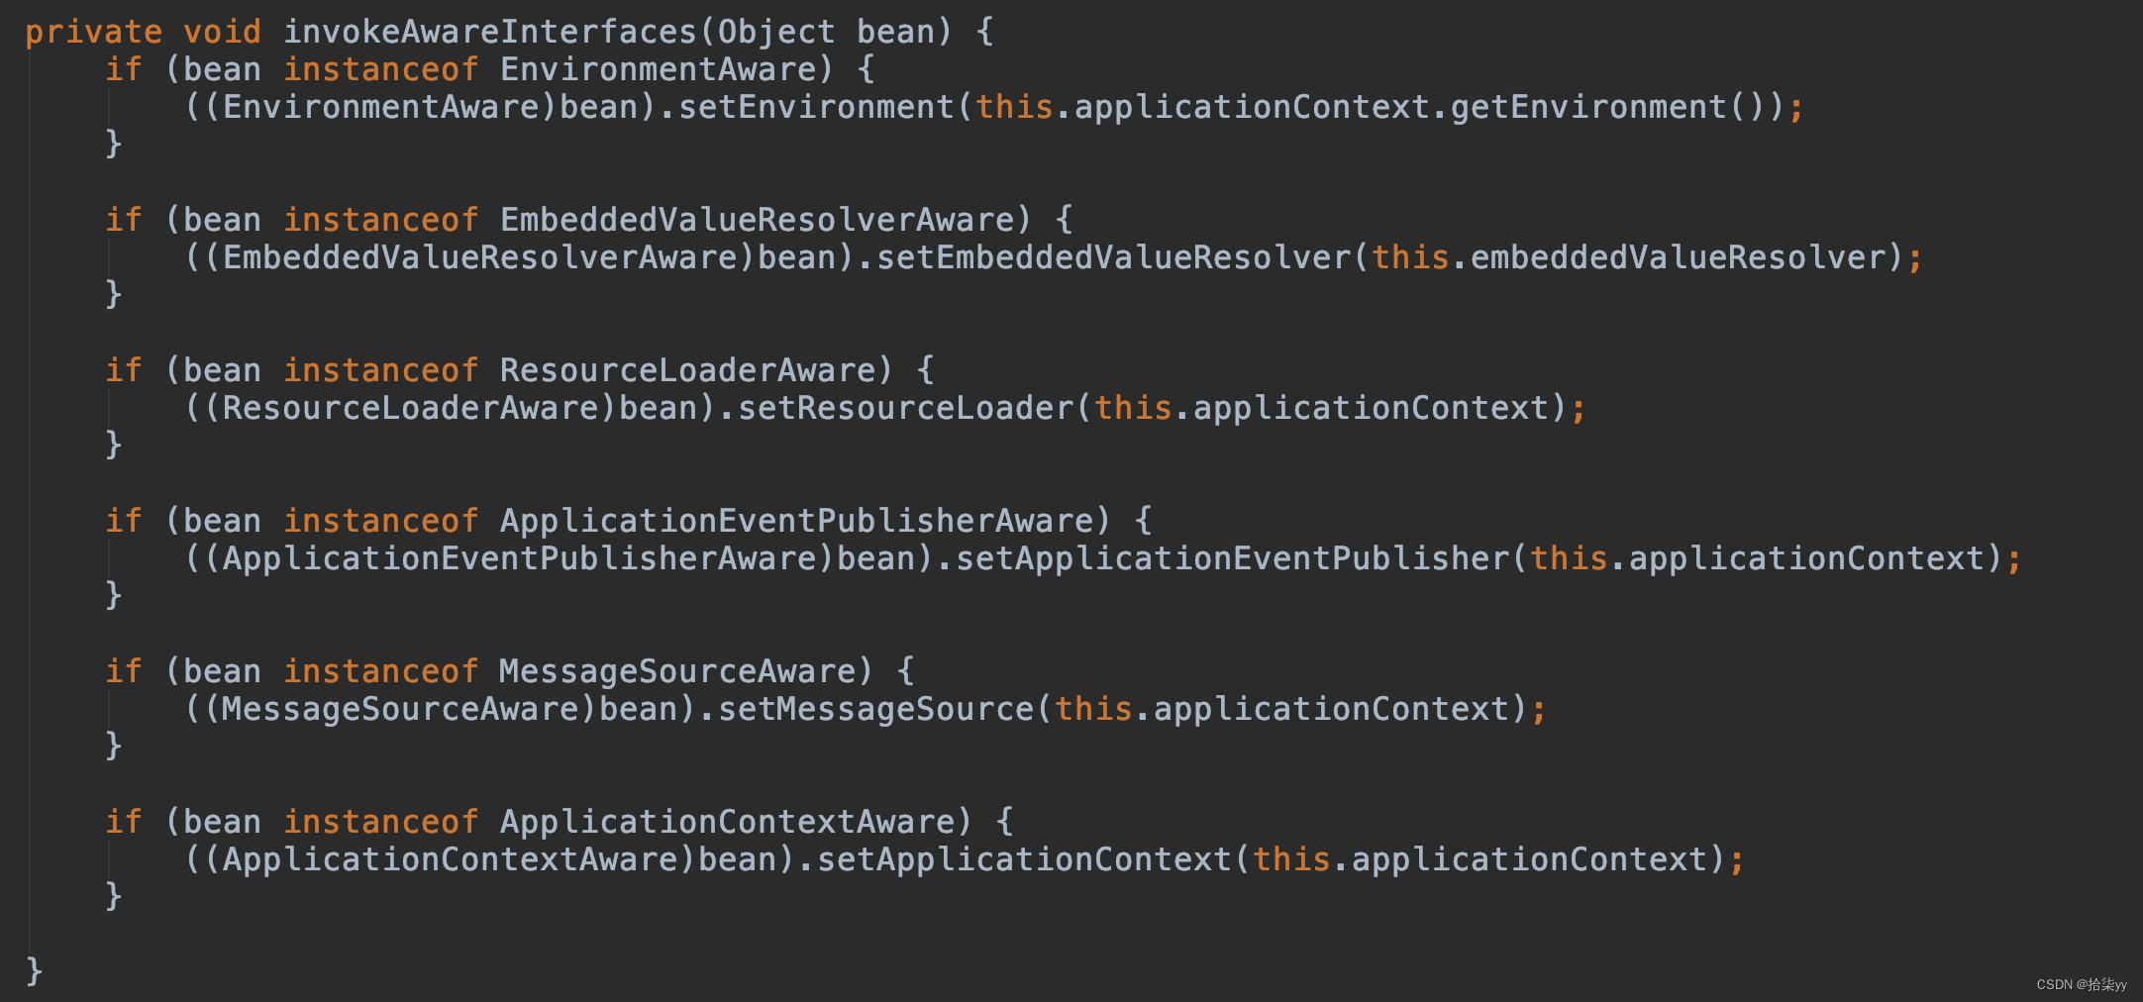
Task: Click getEnvironment() call text
Action: 1609,107
